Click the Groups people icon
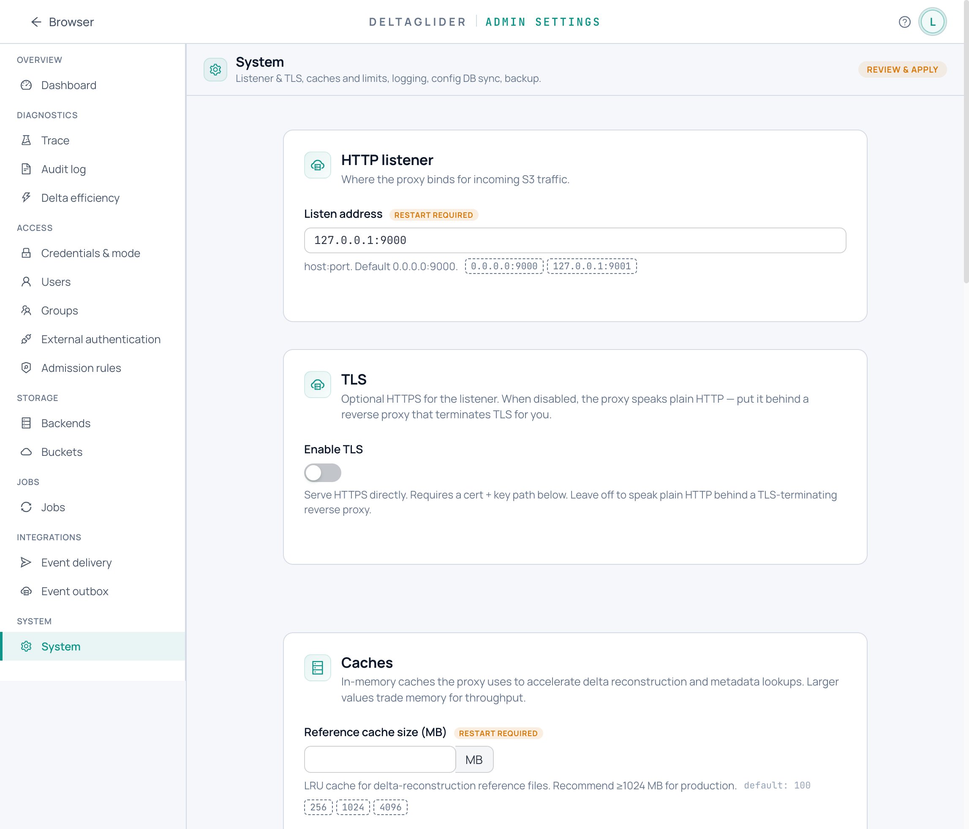Screen dimensions: 969x829 [26, 310]
